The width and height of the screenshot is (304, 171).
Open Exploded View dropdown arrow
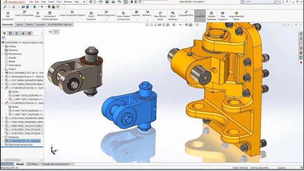click(186, 20)
